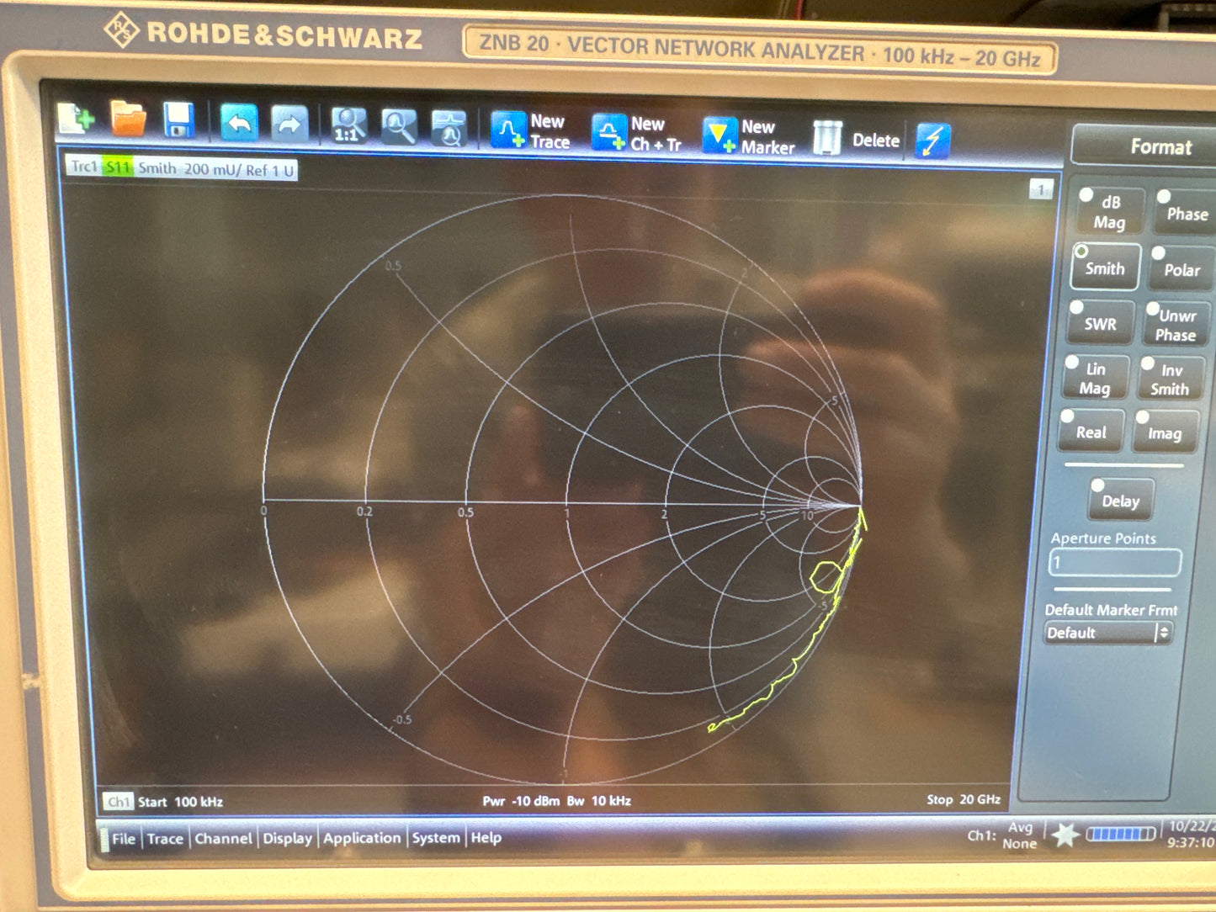Open the orange folder recall icon
1216x912 pixels.
(x=128, y=119)
